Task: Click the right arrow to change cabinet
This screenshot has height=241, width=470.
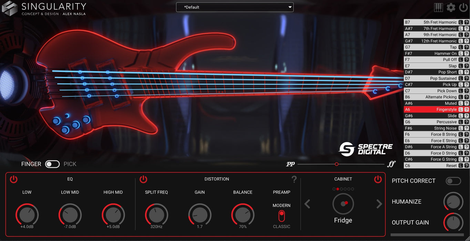Action: click(x=379, y=204)
